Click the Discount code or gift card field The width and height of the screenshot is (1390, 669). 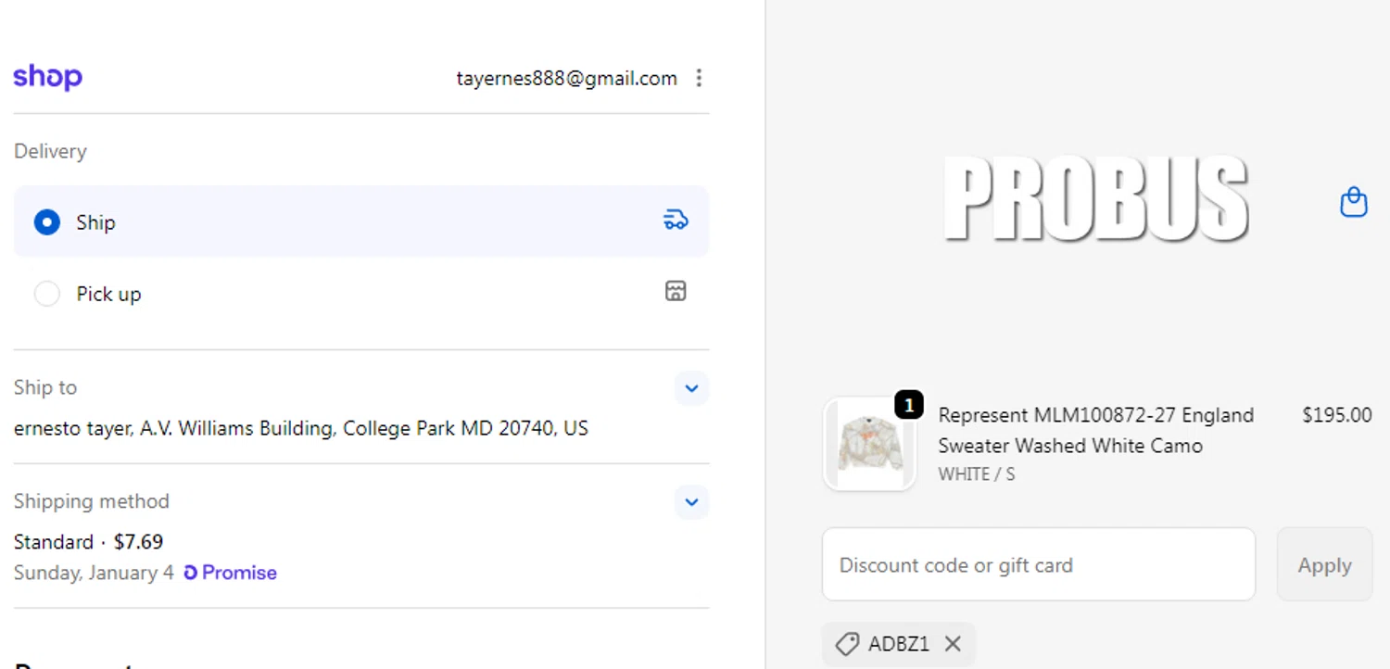(x=1039, y=564)
